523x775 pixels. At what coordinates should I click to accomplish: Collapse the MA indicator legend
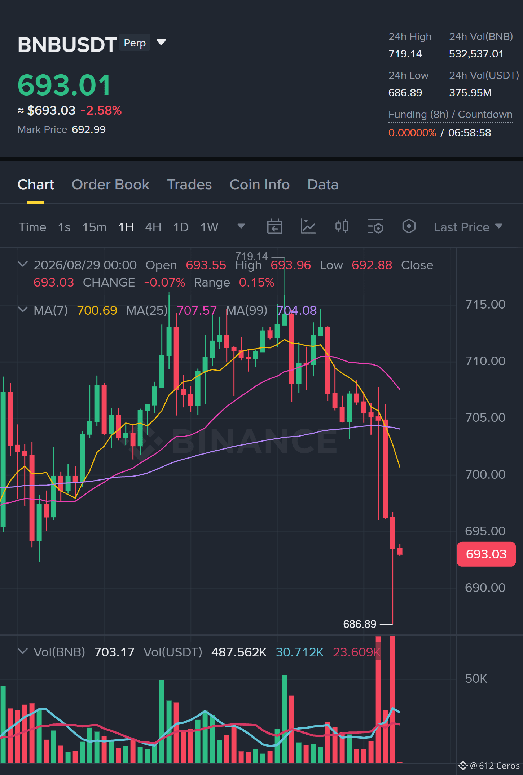click(23, 310)
